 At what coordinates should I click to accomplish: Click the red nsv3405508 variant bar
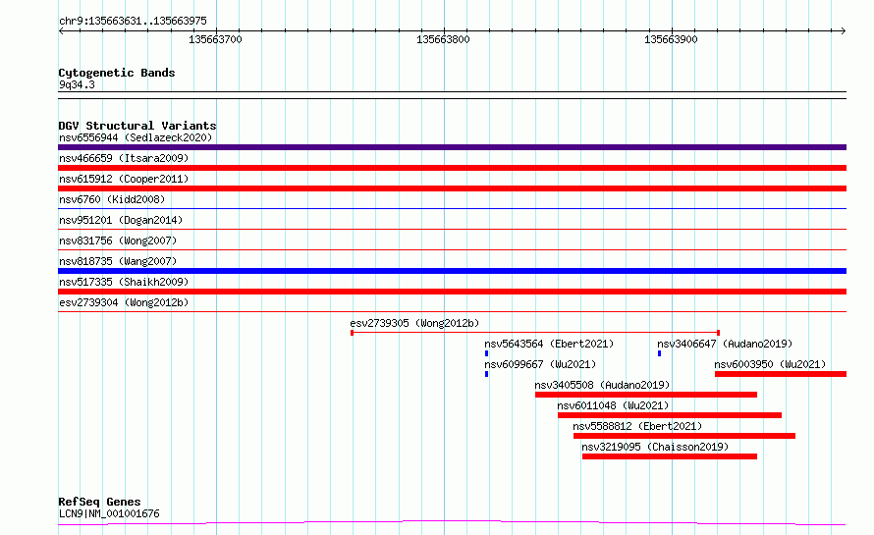646,395
